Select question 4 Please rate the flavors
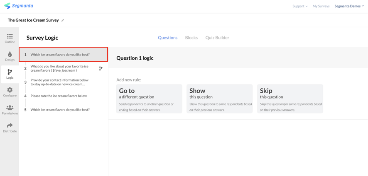This screenshot has height=176, width=368. click(64, 96)
